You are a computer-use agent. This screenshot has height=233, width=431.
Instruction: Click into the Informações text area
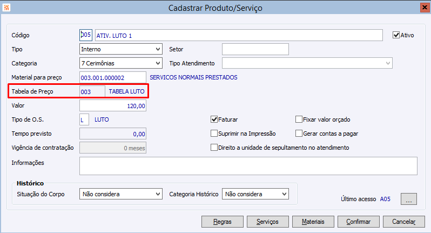pos(248,166)
